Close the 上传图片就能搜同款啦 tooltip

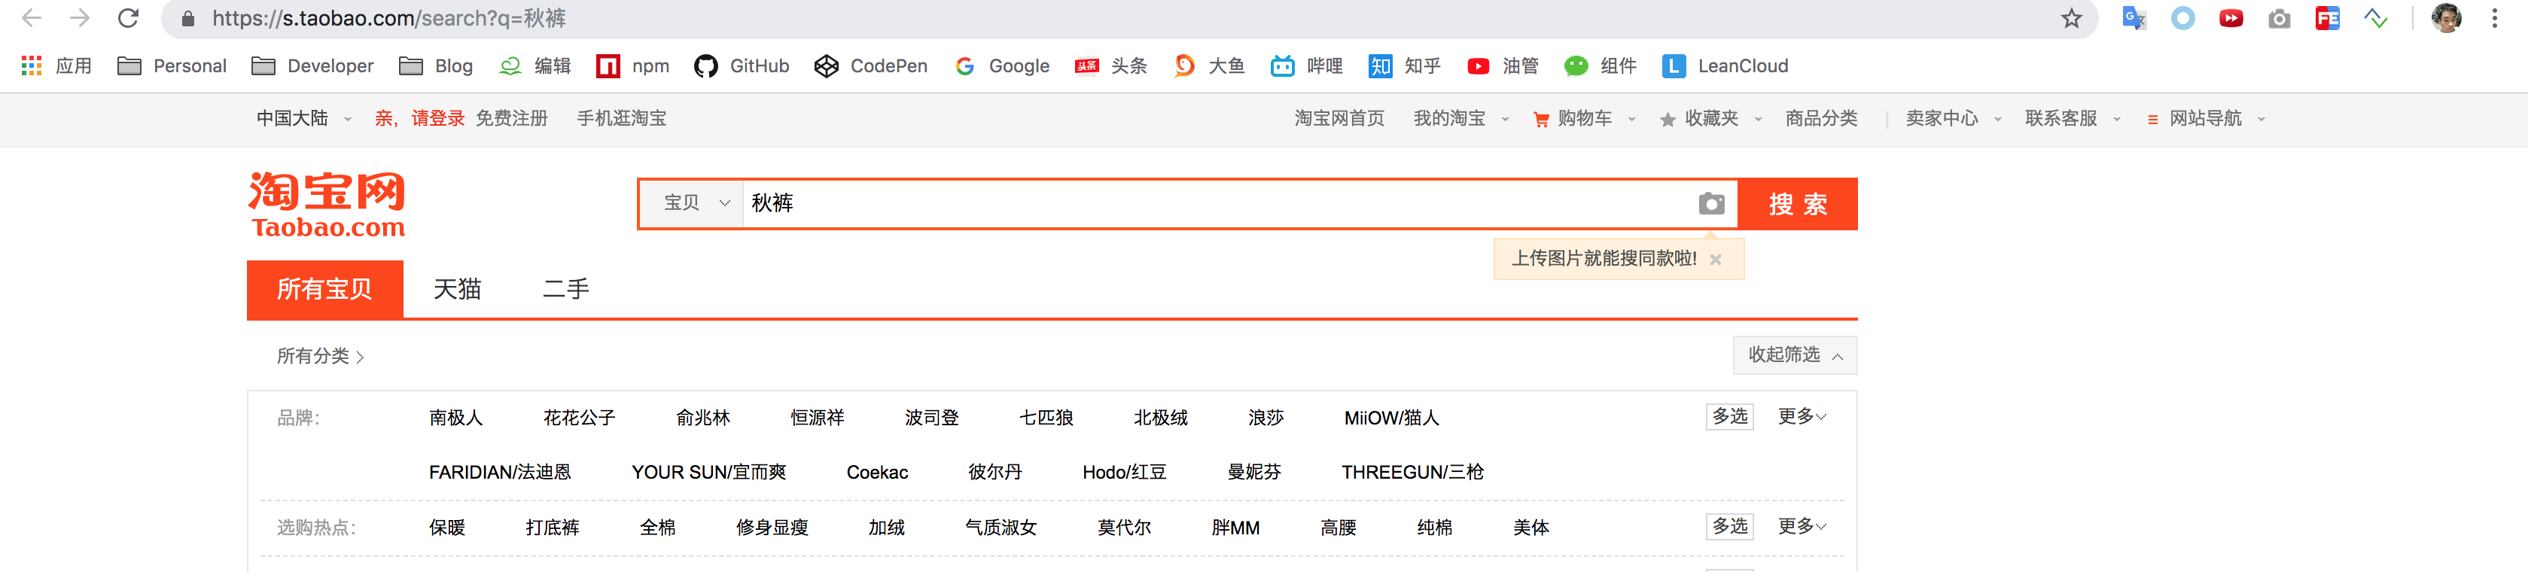(1716, 260)
